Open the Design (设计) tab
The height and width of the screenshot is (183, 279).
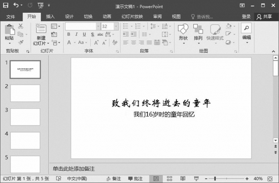pyautogui.click(x=69, y=17)
